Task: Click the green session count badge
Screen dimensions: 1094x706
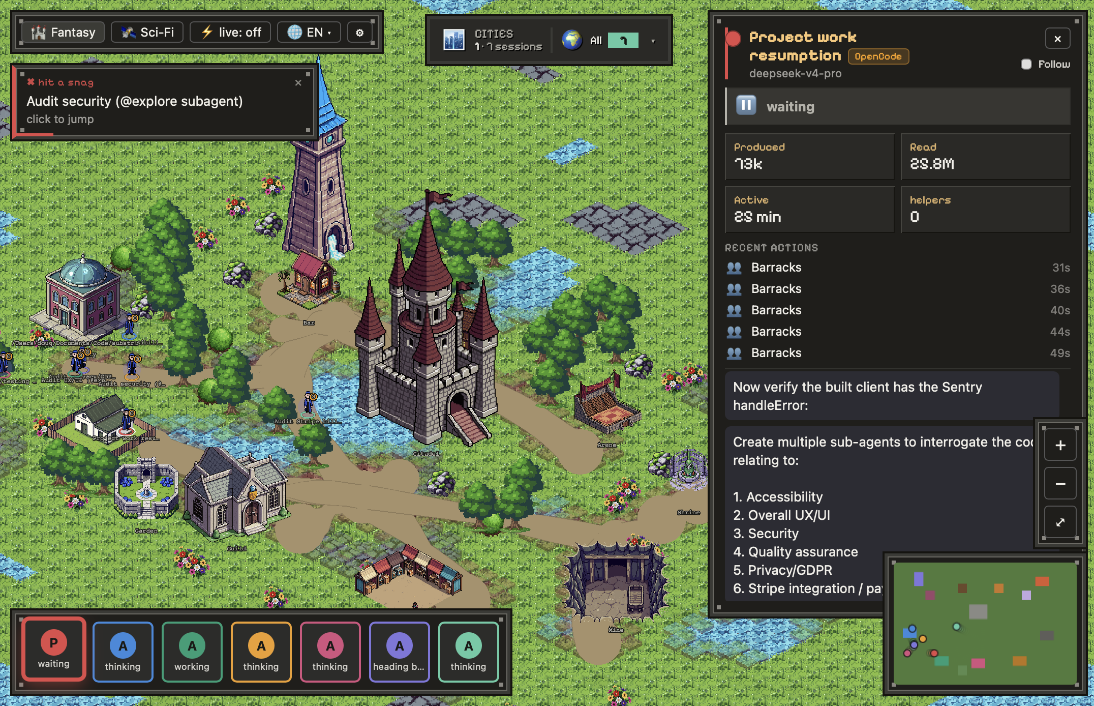Action: pyautogui.click(x=623, y=40)
